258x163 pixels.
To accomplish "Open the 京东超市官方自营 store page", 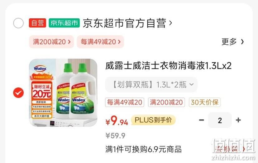I will click(127, 23).
